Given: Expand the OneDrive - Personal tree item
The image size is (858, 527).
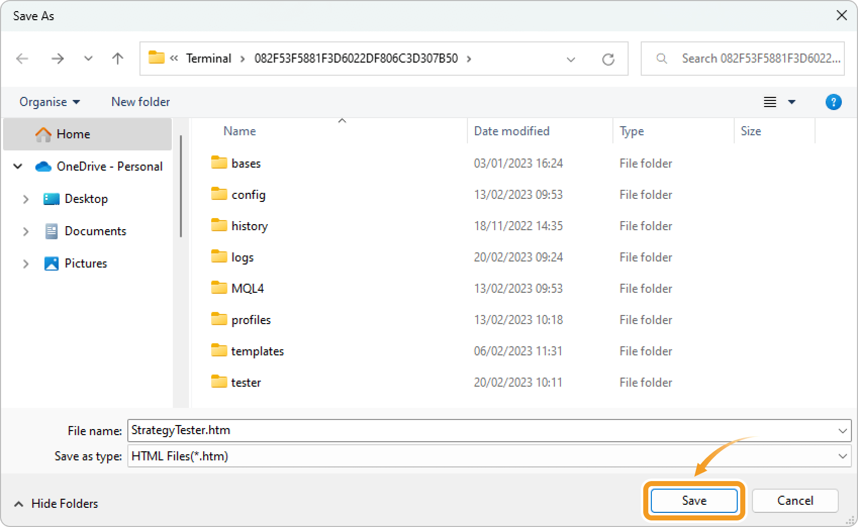Looking at the screenshot, I should tap(17, 166).
